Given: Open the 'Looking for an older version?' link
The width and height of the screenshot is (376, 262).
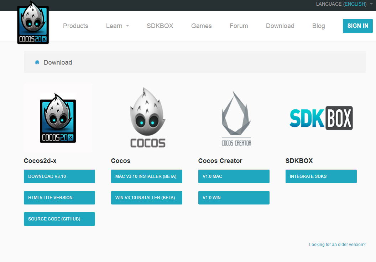Looking at the screenshot, I should coord(337,245).
